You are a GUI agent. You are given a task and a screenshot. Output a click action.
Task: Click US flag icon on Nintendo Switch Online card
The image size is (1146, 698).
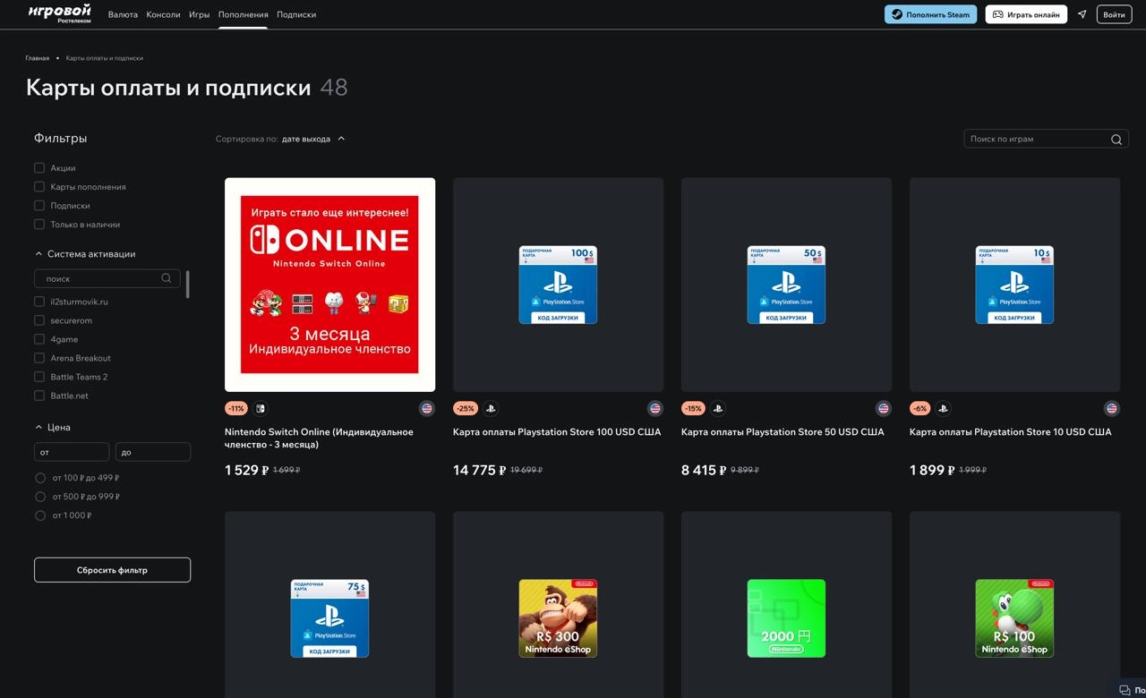coord(427,408)
